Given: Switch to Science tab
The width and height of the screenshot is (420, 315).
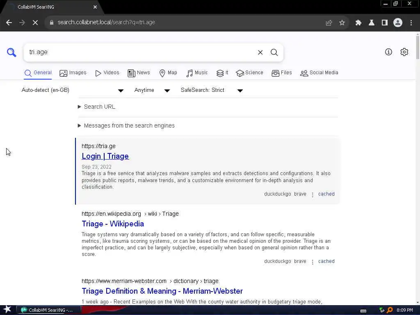Looking at the screenshot, I should pyautogui.click(x=249, y=73).
